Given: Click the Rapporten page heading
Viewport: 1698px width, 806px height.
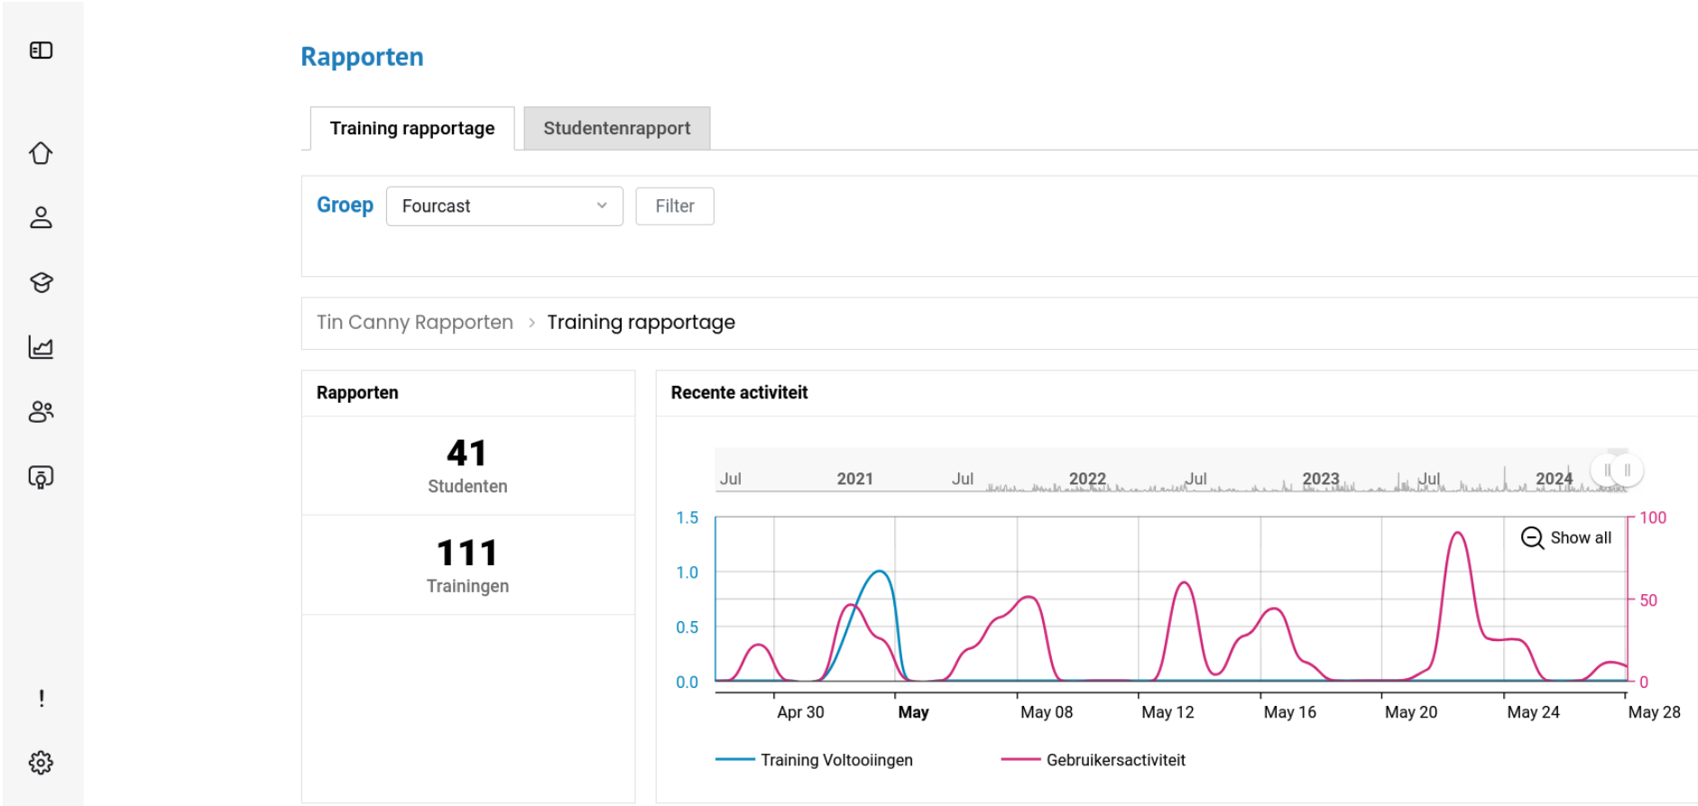Looking at the screenshot, I should click(x=362, y=57).
